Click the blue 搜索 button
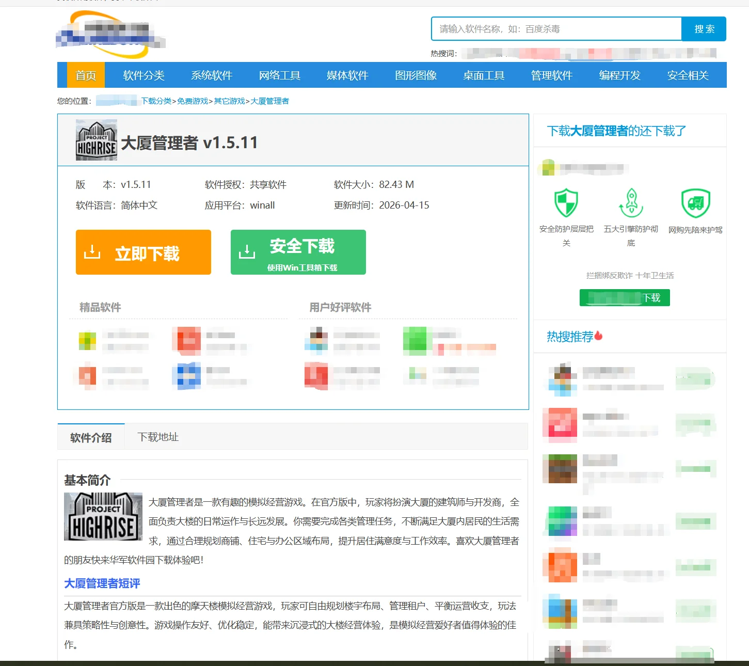Viewport: 749px width, 666px height. click(x=704, y=29)
